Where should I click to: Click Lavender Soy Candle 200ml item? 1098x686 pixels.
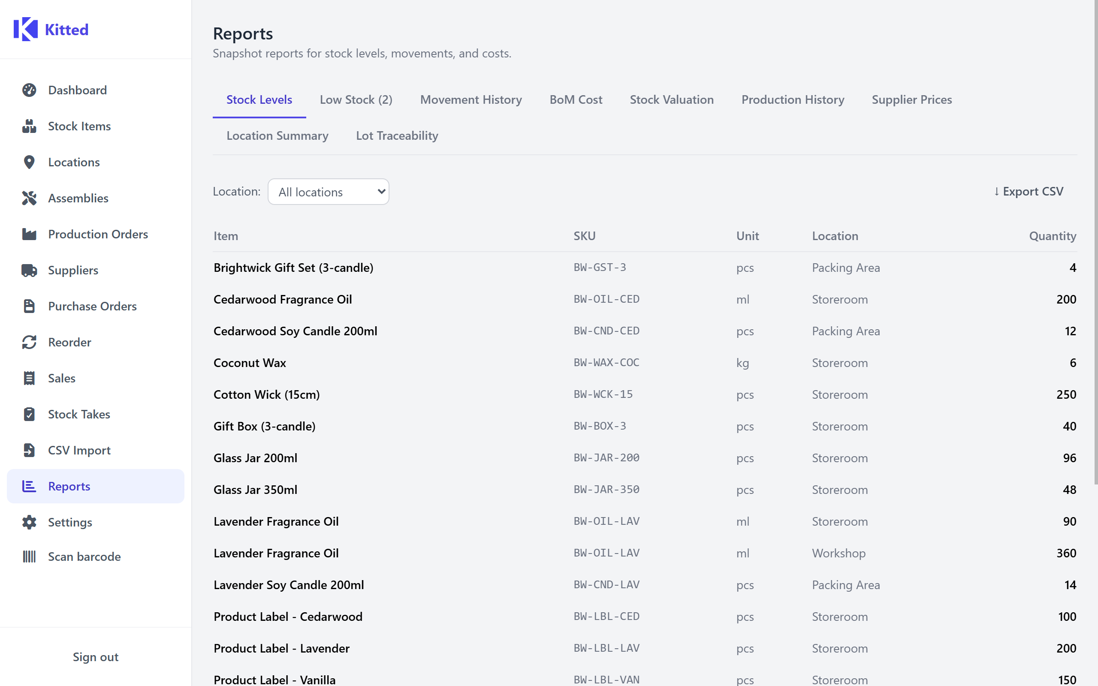(289, 585)
